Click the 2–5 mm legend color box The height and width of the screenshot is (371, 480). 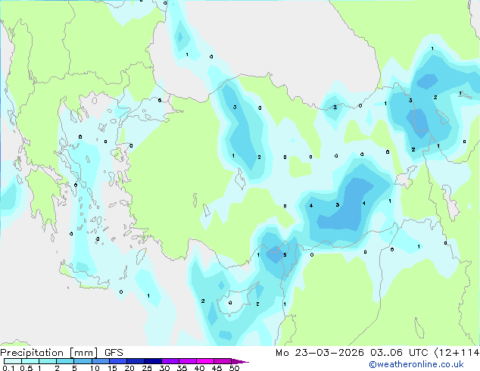pos(65,361)
